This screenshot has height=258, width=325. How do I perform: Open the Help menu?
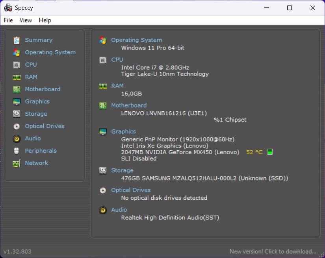(45, 20)
